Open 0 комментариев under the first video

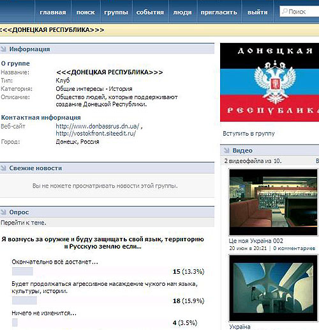pyautogui.click(x=294, y=248)
